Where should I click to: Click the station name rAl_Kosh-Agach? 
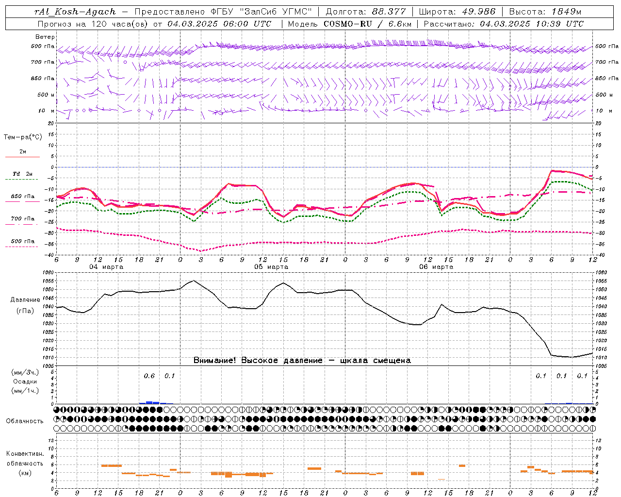pyautogui.click(x=75, y=12)
